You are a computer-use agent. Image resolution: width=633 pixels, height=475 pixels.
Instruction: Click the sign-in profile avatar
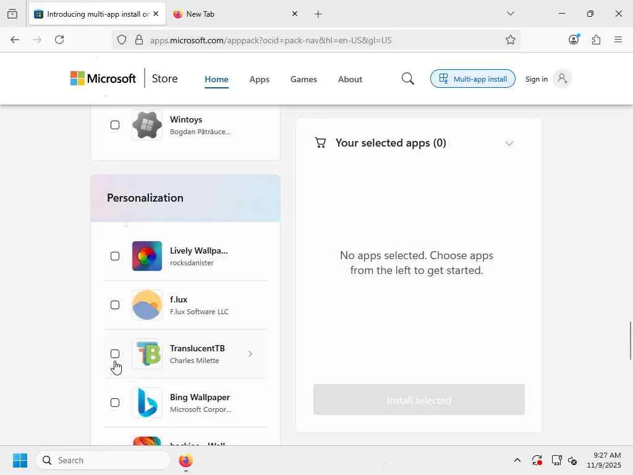tap(562, 79)
